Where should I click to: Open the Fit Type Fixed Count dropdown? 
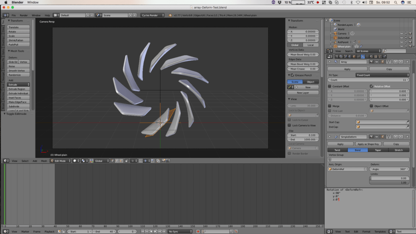point(382,75)
